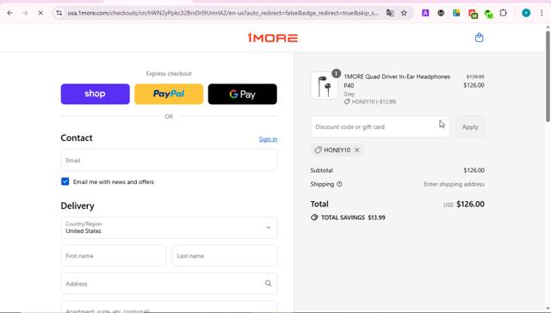This screenshot has width=551, height=313.
Task: Click the First name field
Action: click(x=113, y=255)
